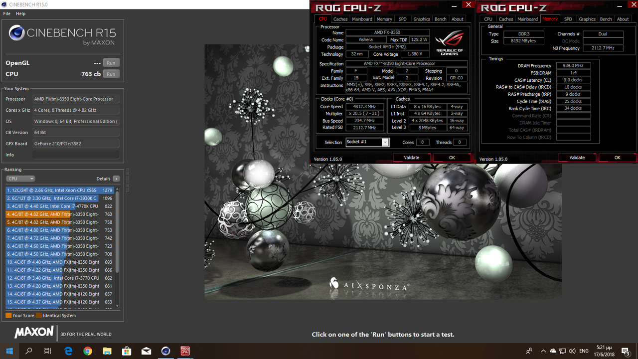Viewport: 638px width, 359px height.
Task: Select ranking row 12 Core i7-3770
Action: click(60, 278)
